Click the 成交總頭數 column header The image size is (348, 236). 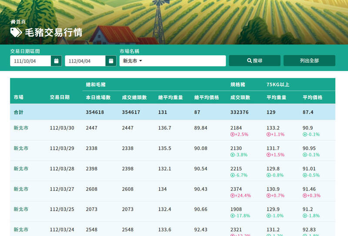134,98
